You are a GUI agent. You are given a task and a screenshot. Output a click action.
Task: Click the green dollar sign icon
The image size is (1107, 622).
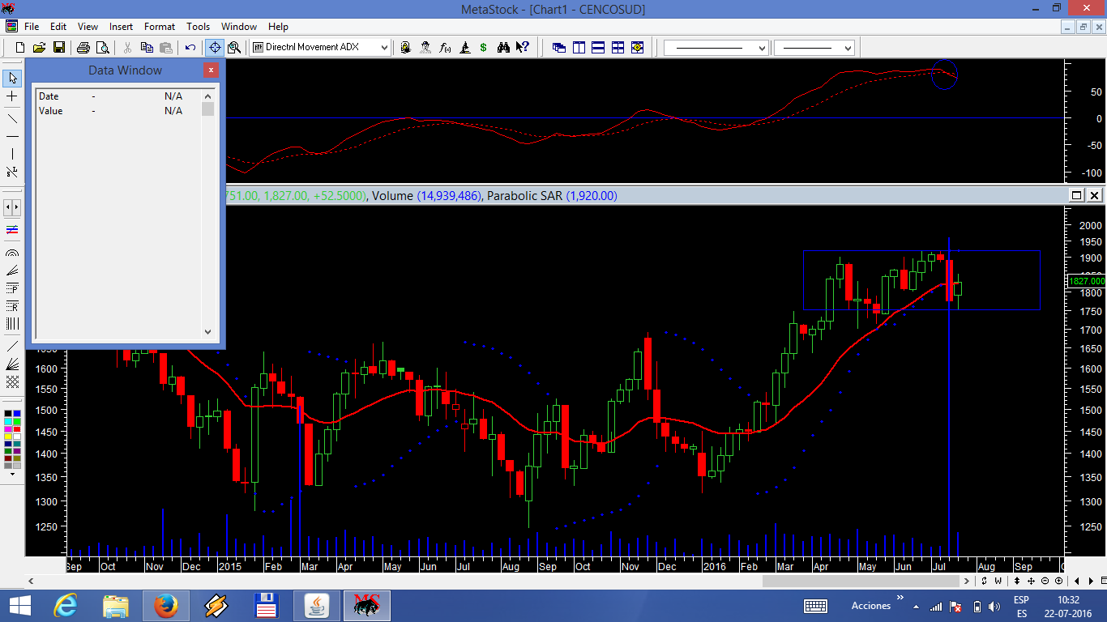pos(484,47)
